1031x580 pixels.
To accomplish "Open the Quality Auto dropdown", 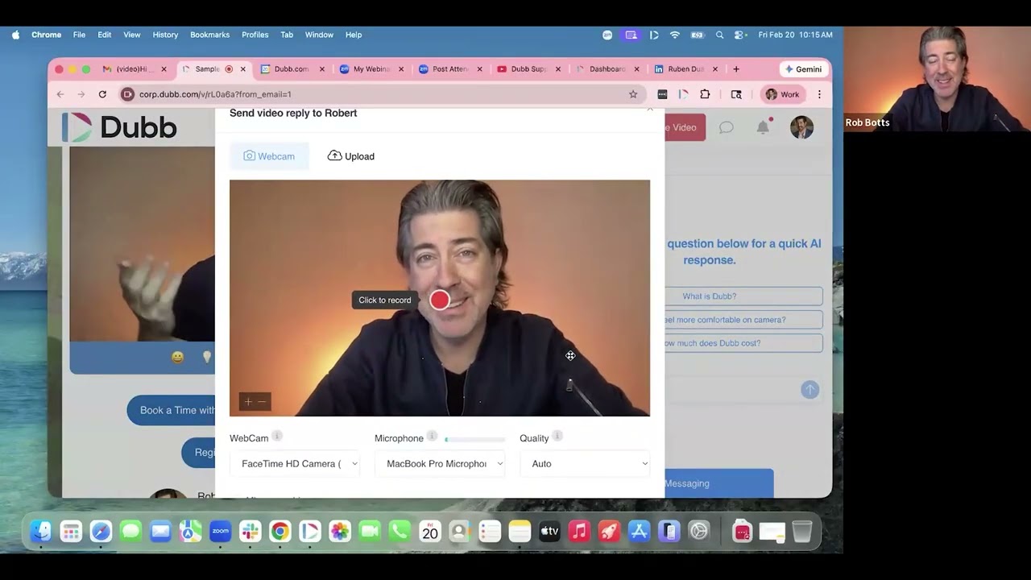I will point(585,464).
